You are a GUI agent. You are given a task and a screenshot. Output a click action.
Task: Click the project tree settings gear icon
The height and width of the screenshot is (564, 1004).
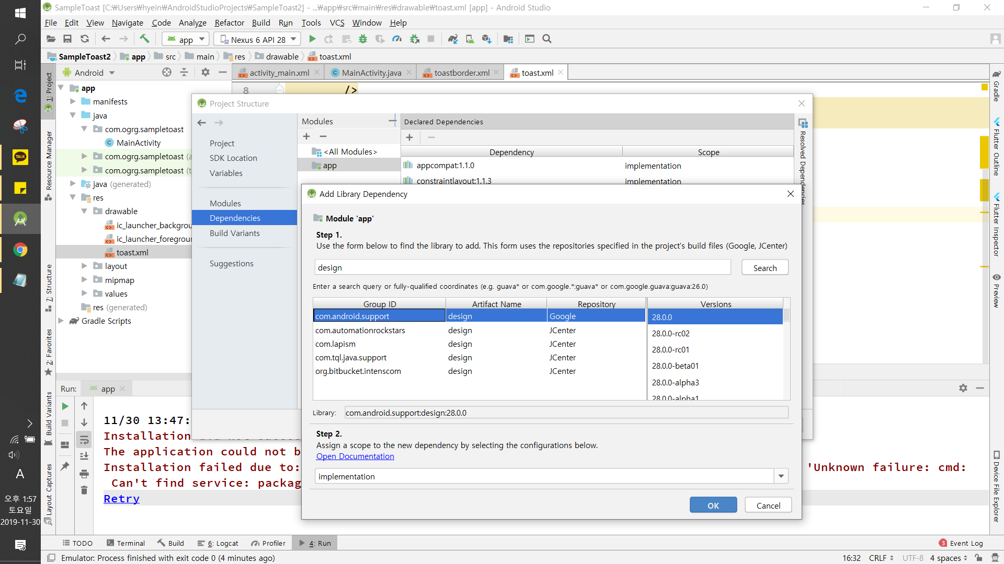[x=206, y=73]
